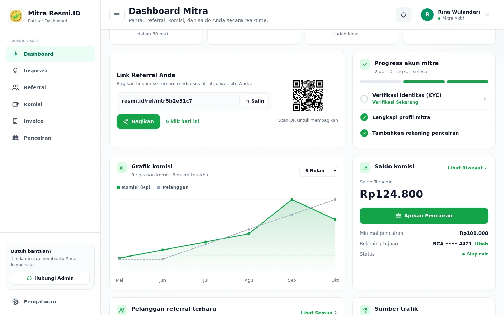Click '6 klik hari ini' text
504x315 pixels.
click(182, 121)
